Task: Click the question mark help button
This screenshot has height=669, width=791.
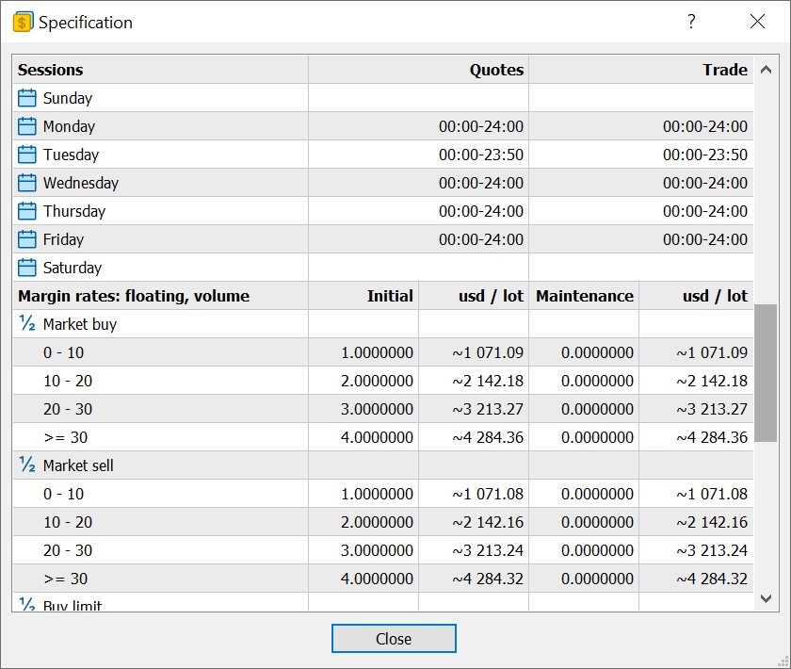Action: point(691,22)
